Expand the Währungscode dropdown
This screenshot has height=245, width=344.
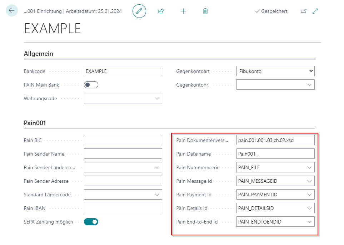(156, 98)
